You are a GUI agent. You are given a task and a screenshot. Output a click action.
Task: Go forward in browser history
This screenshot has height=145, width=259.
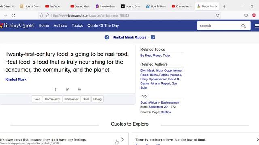pos(6,15)
